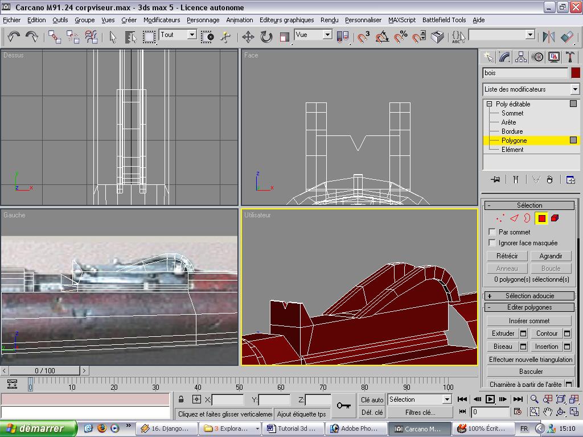Click the Insérer sommet button
583x437 pixels.
click(529, 321)
